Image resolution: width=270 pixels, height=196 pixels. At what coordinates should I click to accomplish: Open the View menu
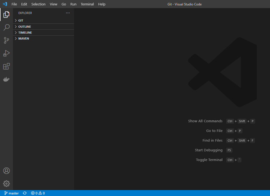click(53, 4)
